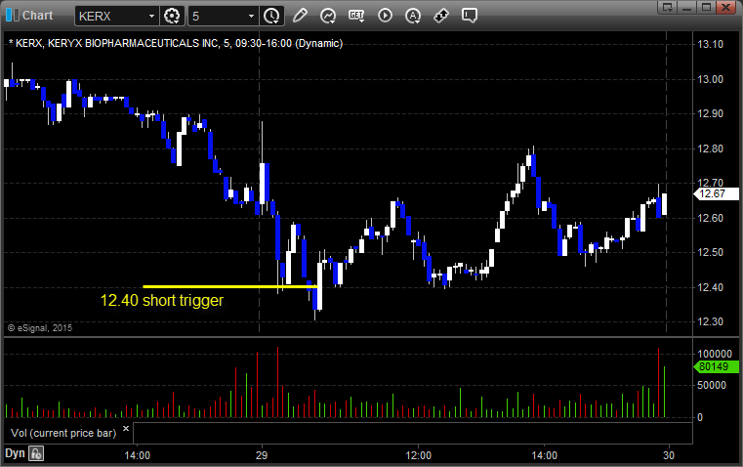Open the studies chart-line menu
The image size is (743, 467).
(x=328, y=16)
